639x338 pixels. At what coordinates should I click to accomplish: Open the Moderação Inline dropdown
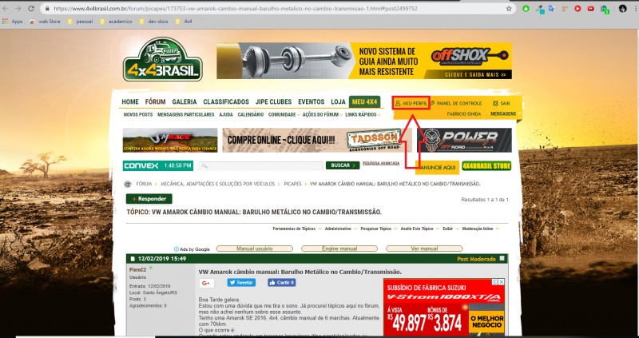[x=481, y=229]
